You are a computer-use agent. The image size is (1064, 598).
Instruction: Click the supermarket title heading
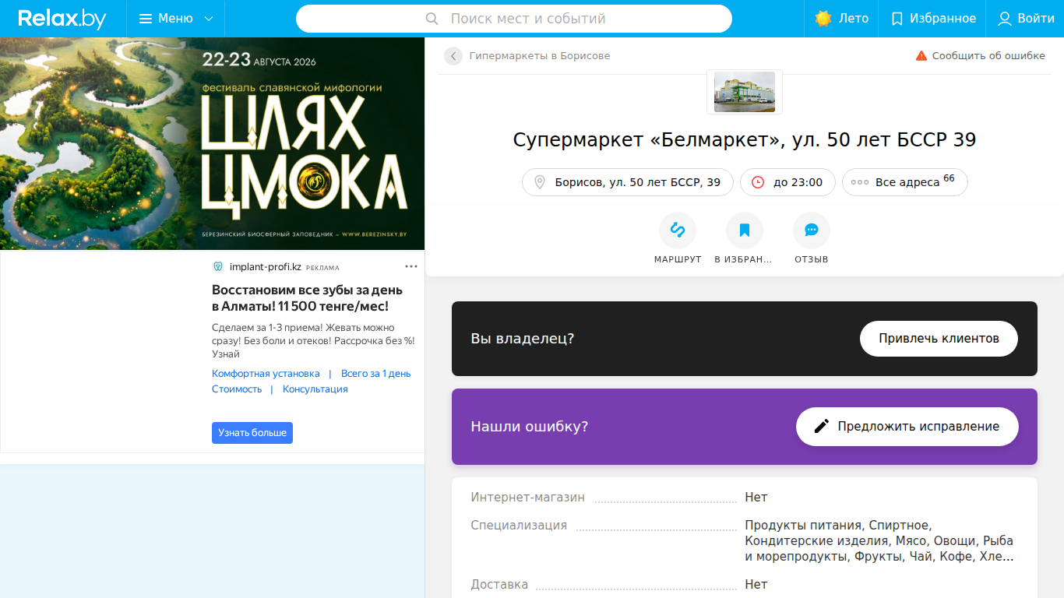[745, 140]
